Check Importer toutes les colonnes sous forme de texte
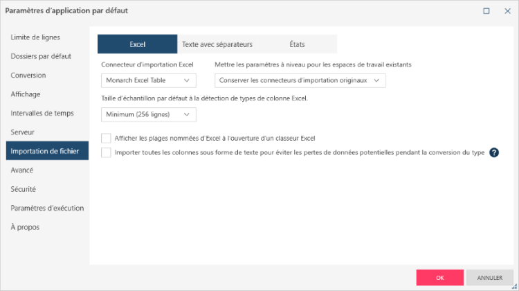The height and width of the screenshot is (291, 519). coord(106,152)
